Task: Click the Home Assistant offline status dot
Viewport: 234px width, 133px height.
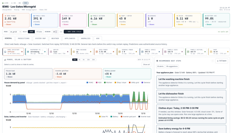Action: (x=22, y=52)
